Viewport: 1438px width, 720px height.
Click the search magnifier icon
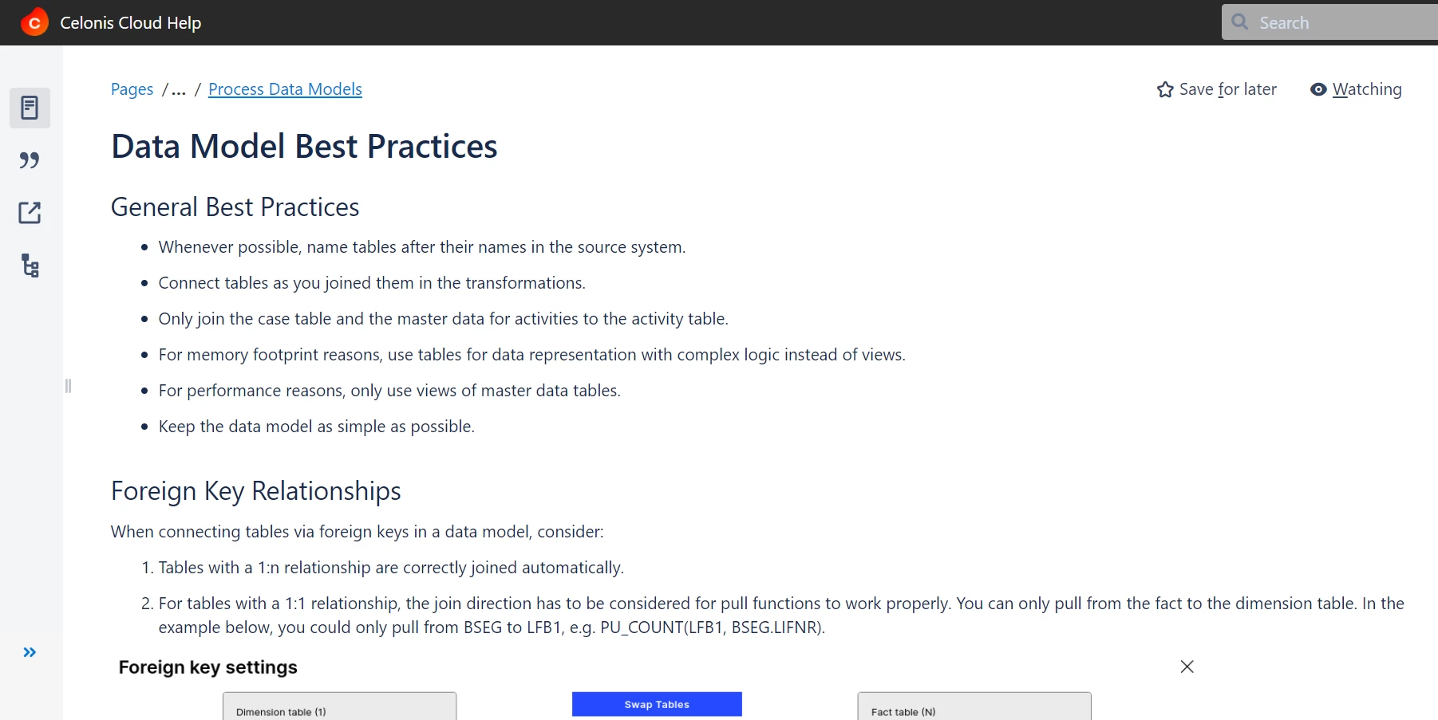tap(1239, 22)
